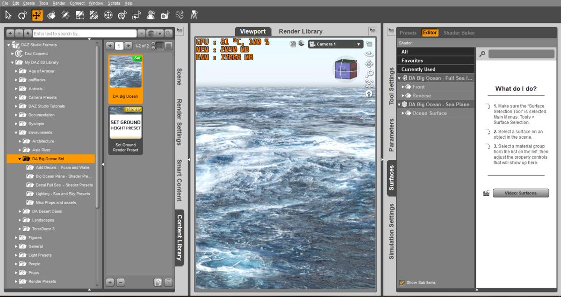Open viewport options menu icon beside camera
The width and height of the screenshot is (561, 297).
(x=369, y=43)
